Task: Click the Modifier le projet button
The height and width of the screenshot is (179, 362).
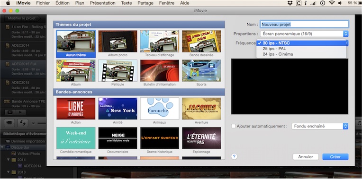Action: [x=22, y=18]
